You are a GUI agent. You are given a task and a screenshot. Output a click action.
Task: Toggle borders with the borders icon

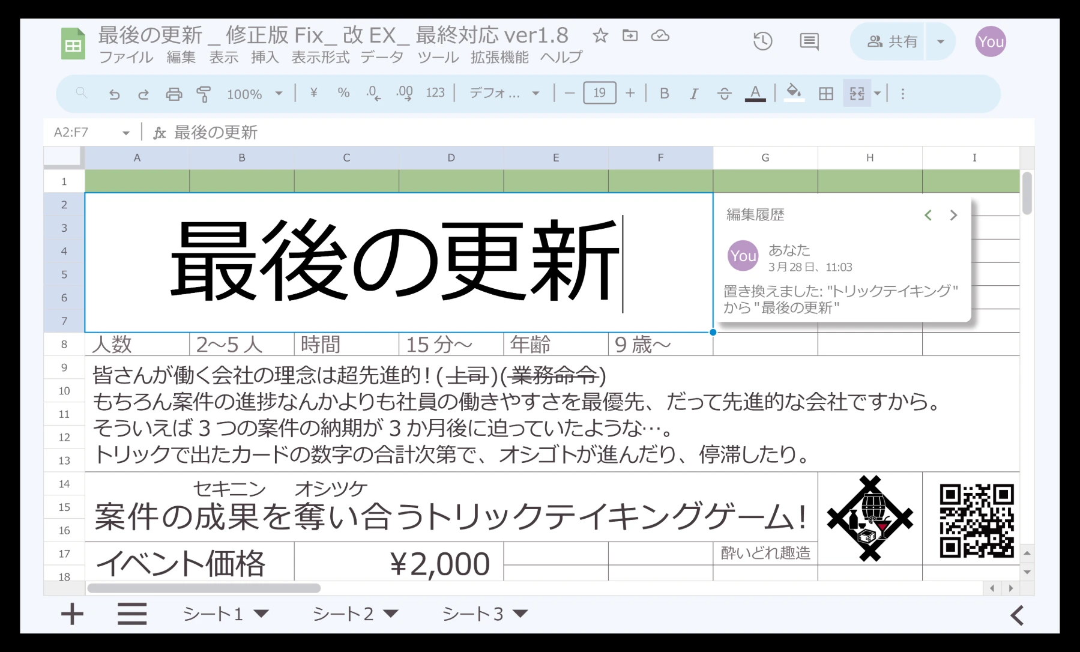pos(826,94)
